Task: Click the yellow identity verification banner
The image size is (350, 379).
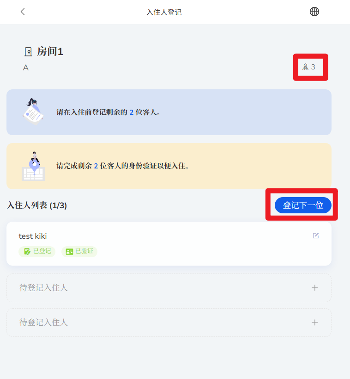Action: point(169,166)
